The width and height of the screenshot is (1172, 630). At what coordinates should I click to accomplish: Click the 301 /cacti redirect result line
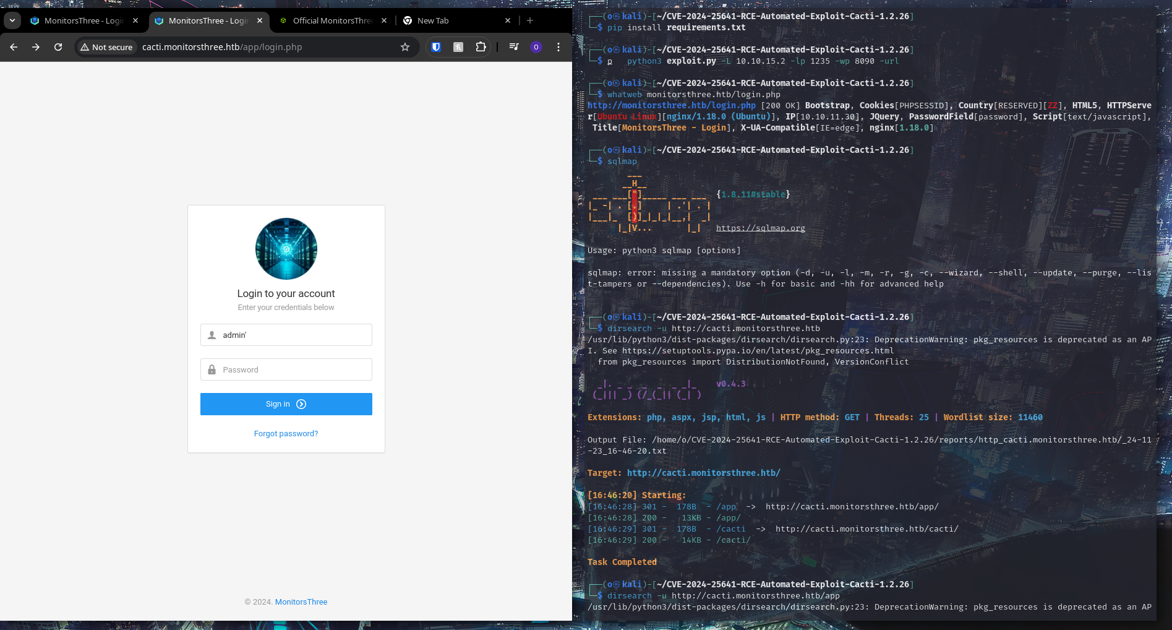773,529
